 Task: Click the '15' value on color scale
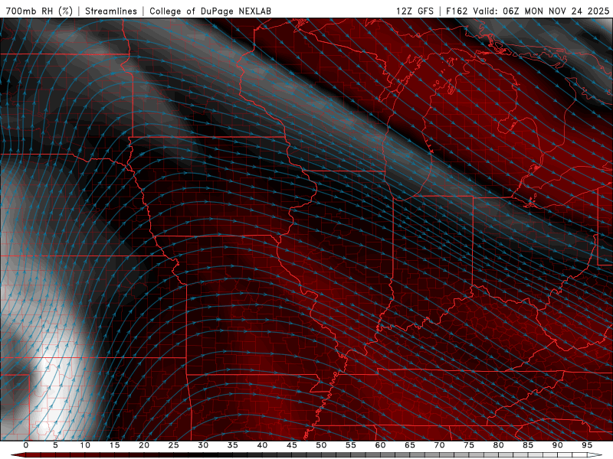point(114,445)
